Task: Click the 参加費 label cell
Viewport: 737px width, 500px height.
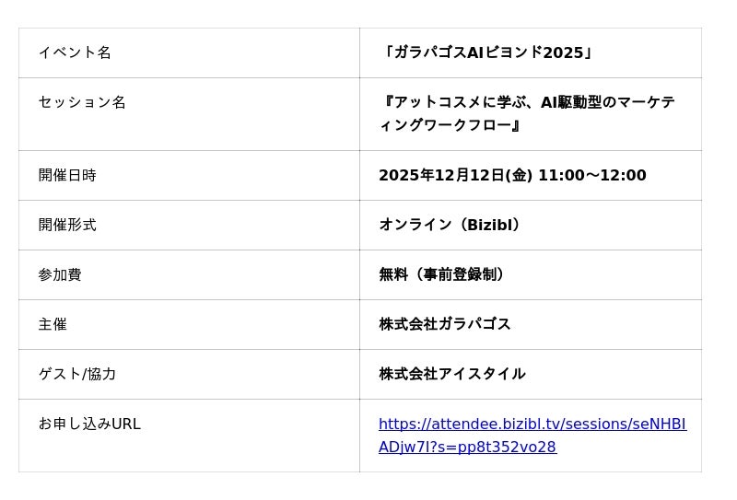Action: [x=60, y=274]
